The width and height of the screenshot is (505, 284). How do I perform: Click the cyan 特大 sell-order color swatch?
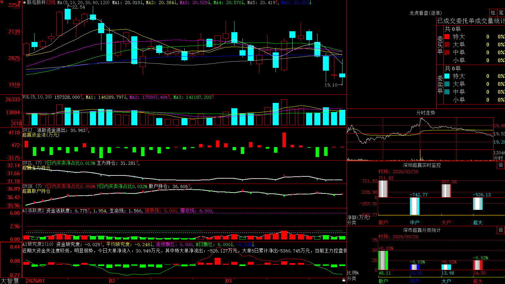pyautogui.click(x=447, y=76)
